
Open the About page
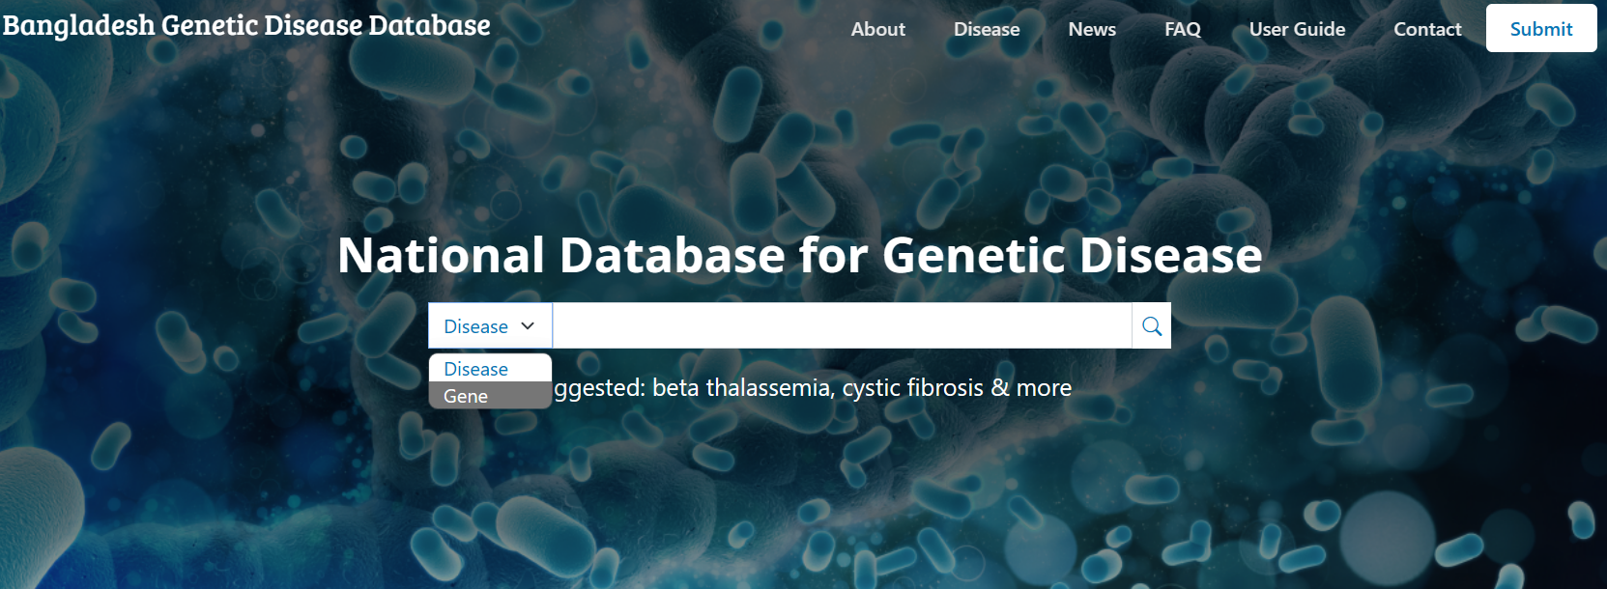point(877,29)
